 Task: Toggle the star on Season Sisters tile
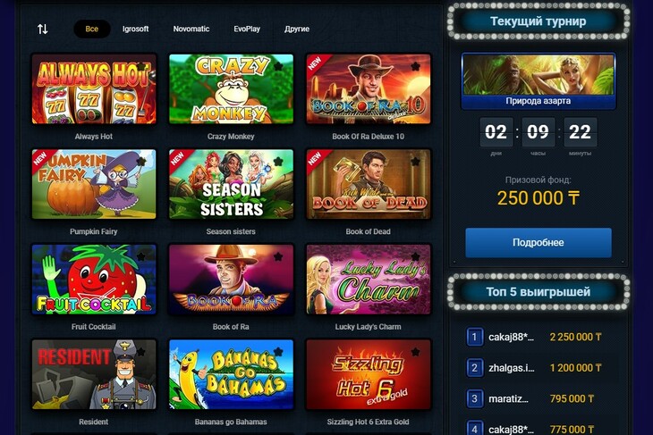click(x=278, y=162)
